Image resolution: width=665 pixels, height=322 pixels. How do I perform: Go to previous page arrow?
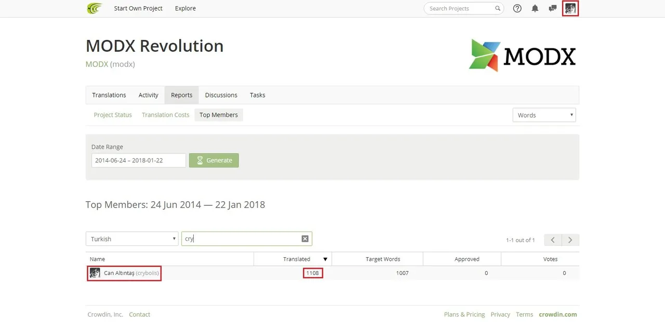pos(553,240)
